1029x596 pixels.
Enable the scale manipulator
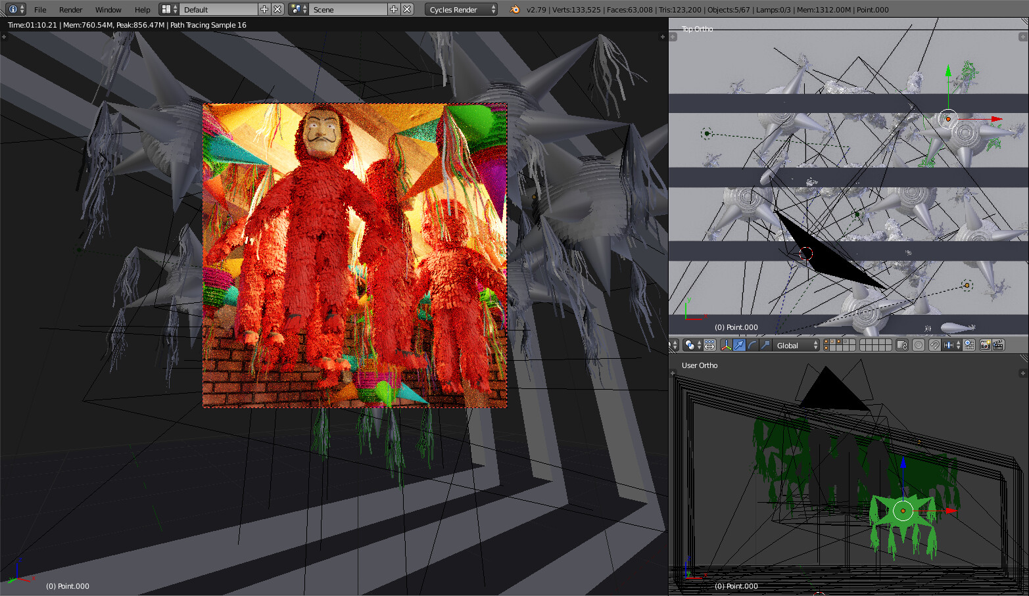coord(766,345)
